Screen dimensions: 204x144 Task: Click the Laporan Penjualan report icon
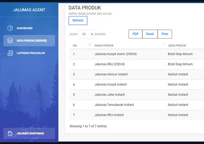(10, 53)
